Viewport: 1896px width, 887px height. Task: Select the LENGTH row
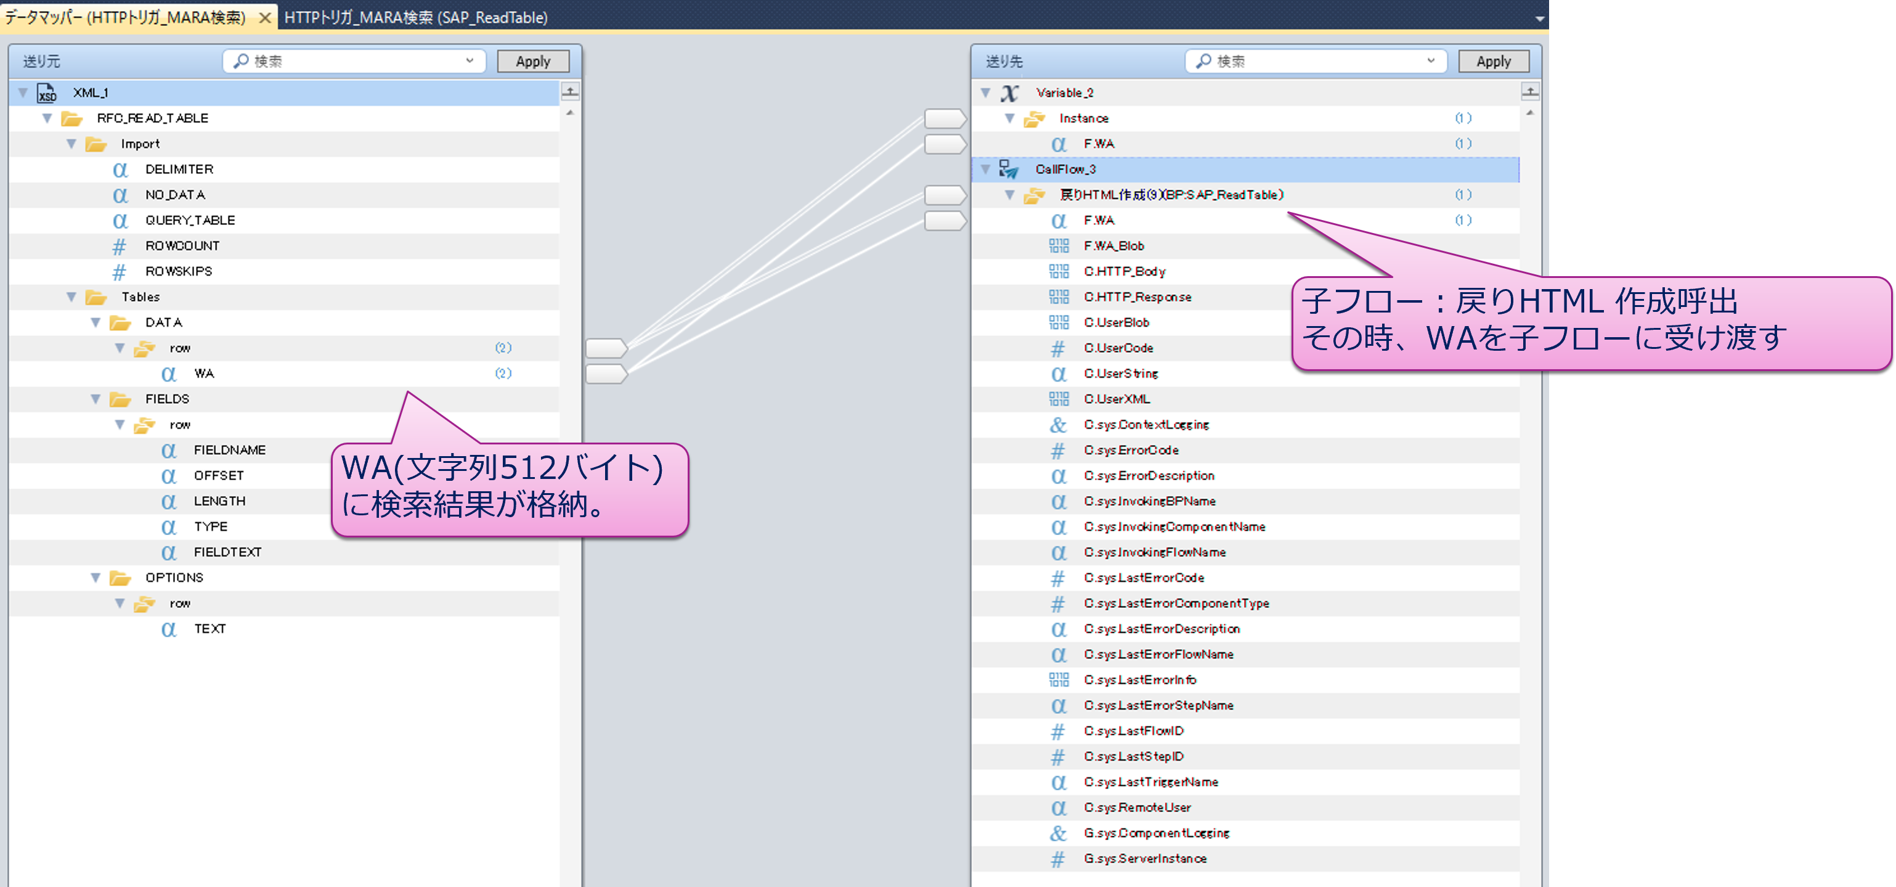point(284,501)
